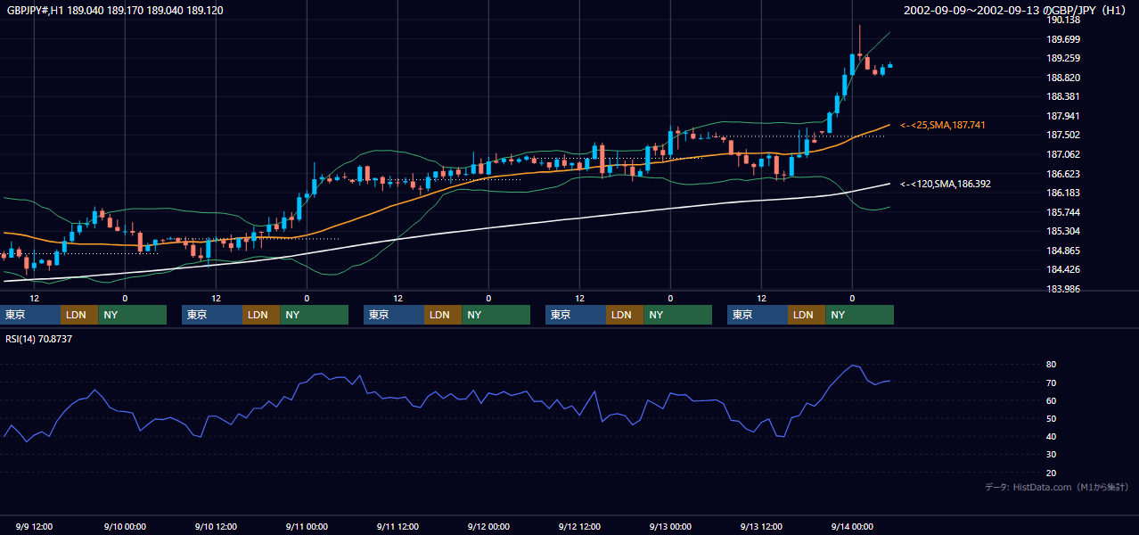The width and height of the screenshot is (1139, 535).
Task: Select the 9/11 00:00 date label
Action: [307, 527]
